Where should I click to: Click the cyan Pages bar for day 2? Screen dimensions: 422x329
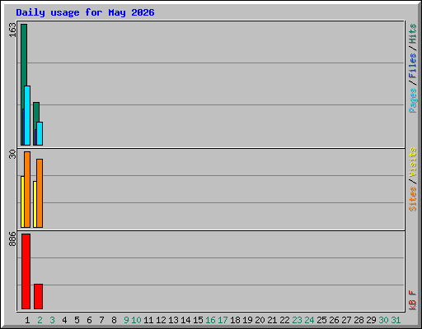point(40,133)
